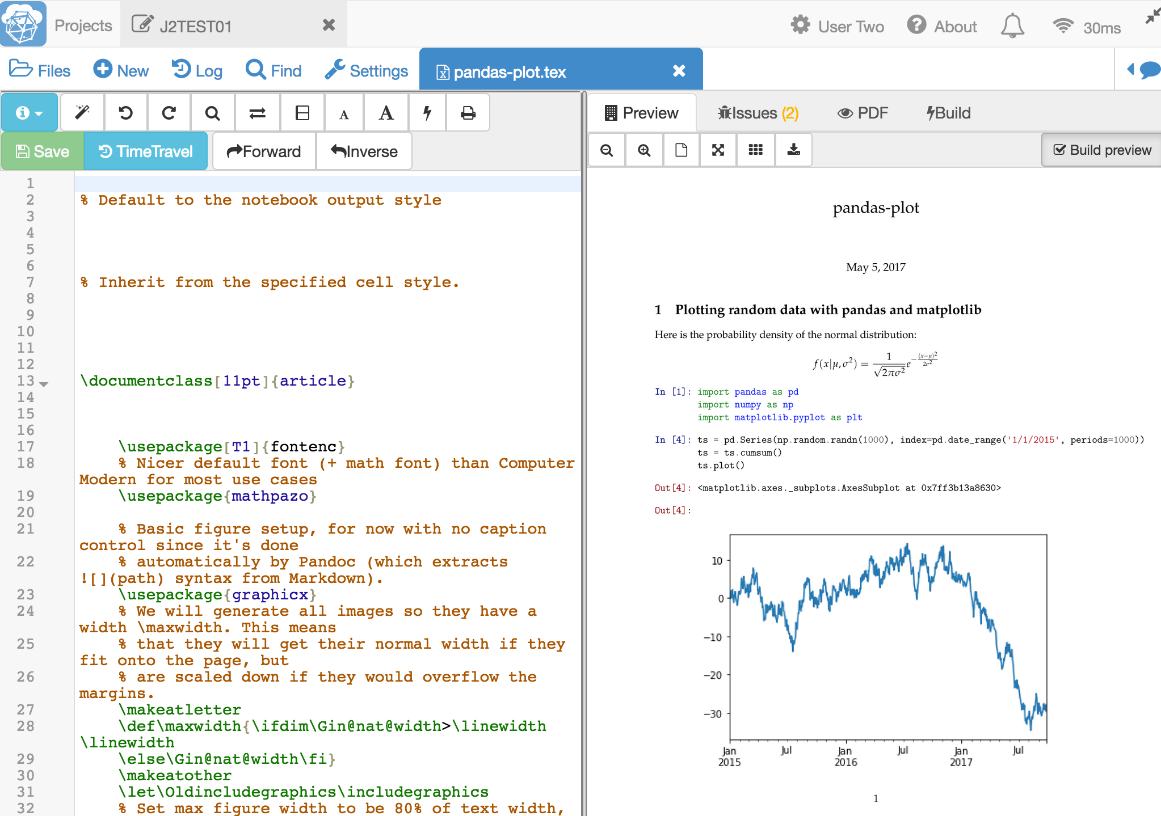Click the Forward search button
Screen dimensions: 1161x816
(264, 151)
